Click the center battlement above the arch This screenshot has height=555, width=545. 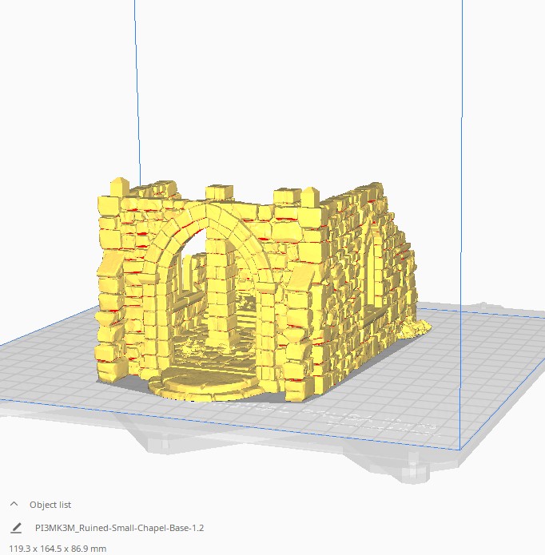pyautogui.click(x=218, y=193)
